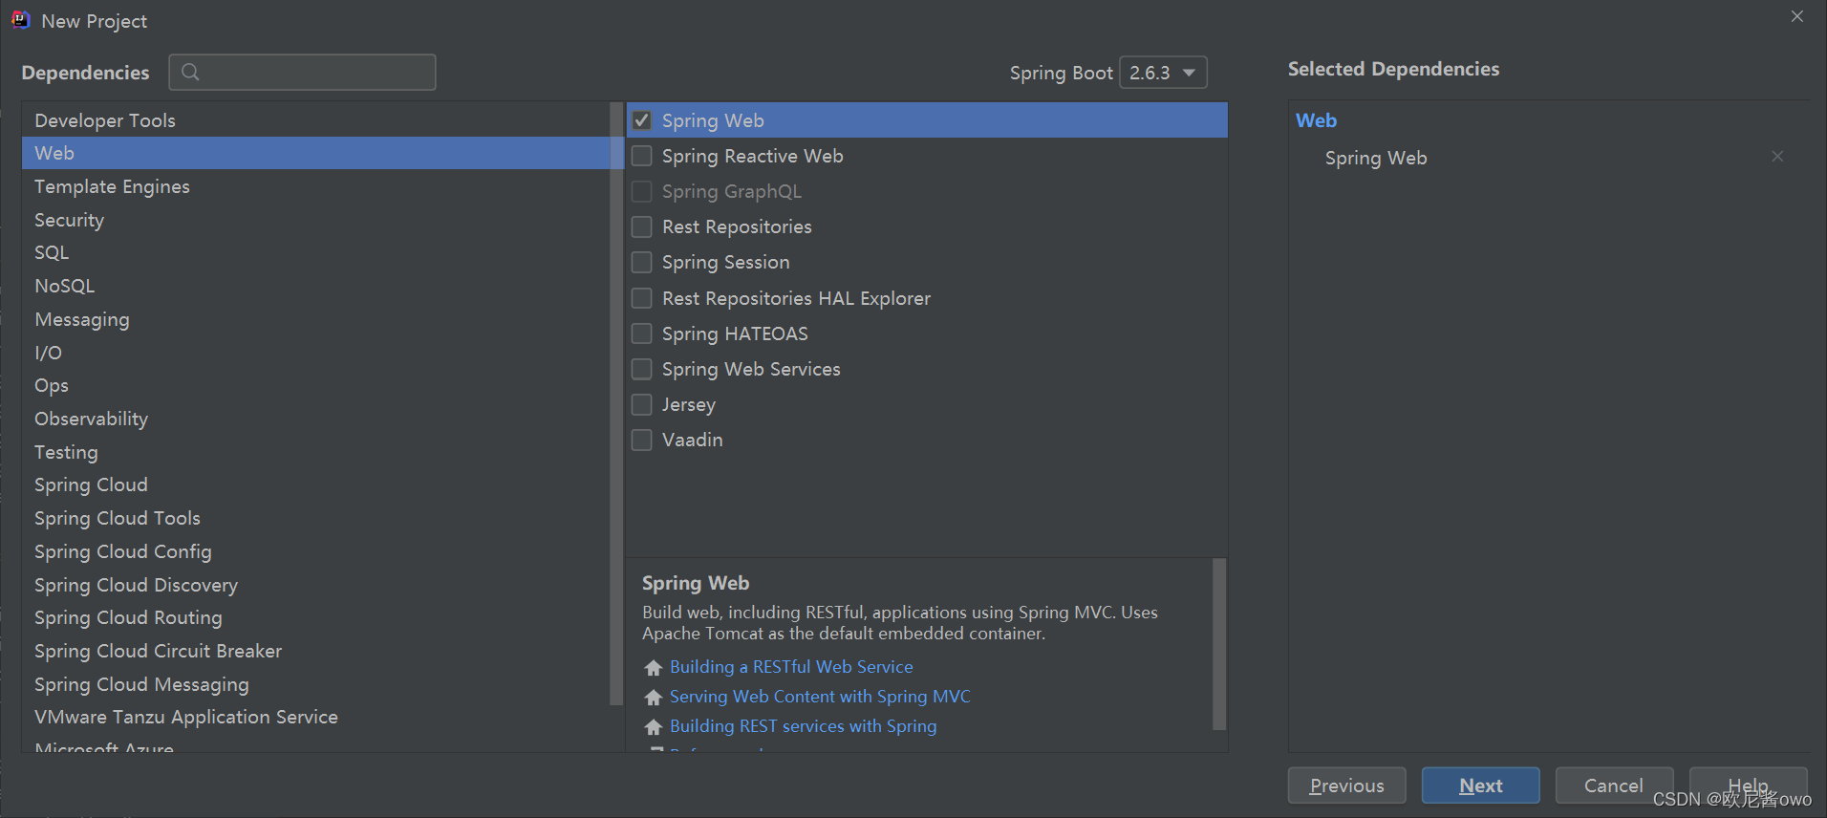Enable the Spring HATEOAS checkbox
This screenshot has width=1827, height=818.
tap(642, 334)
